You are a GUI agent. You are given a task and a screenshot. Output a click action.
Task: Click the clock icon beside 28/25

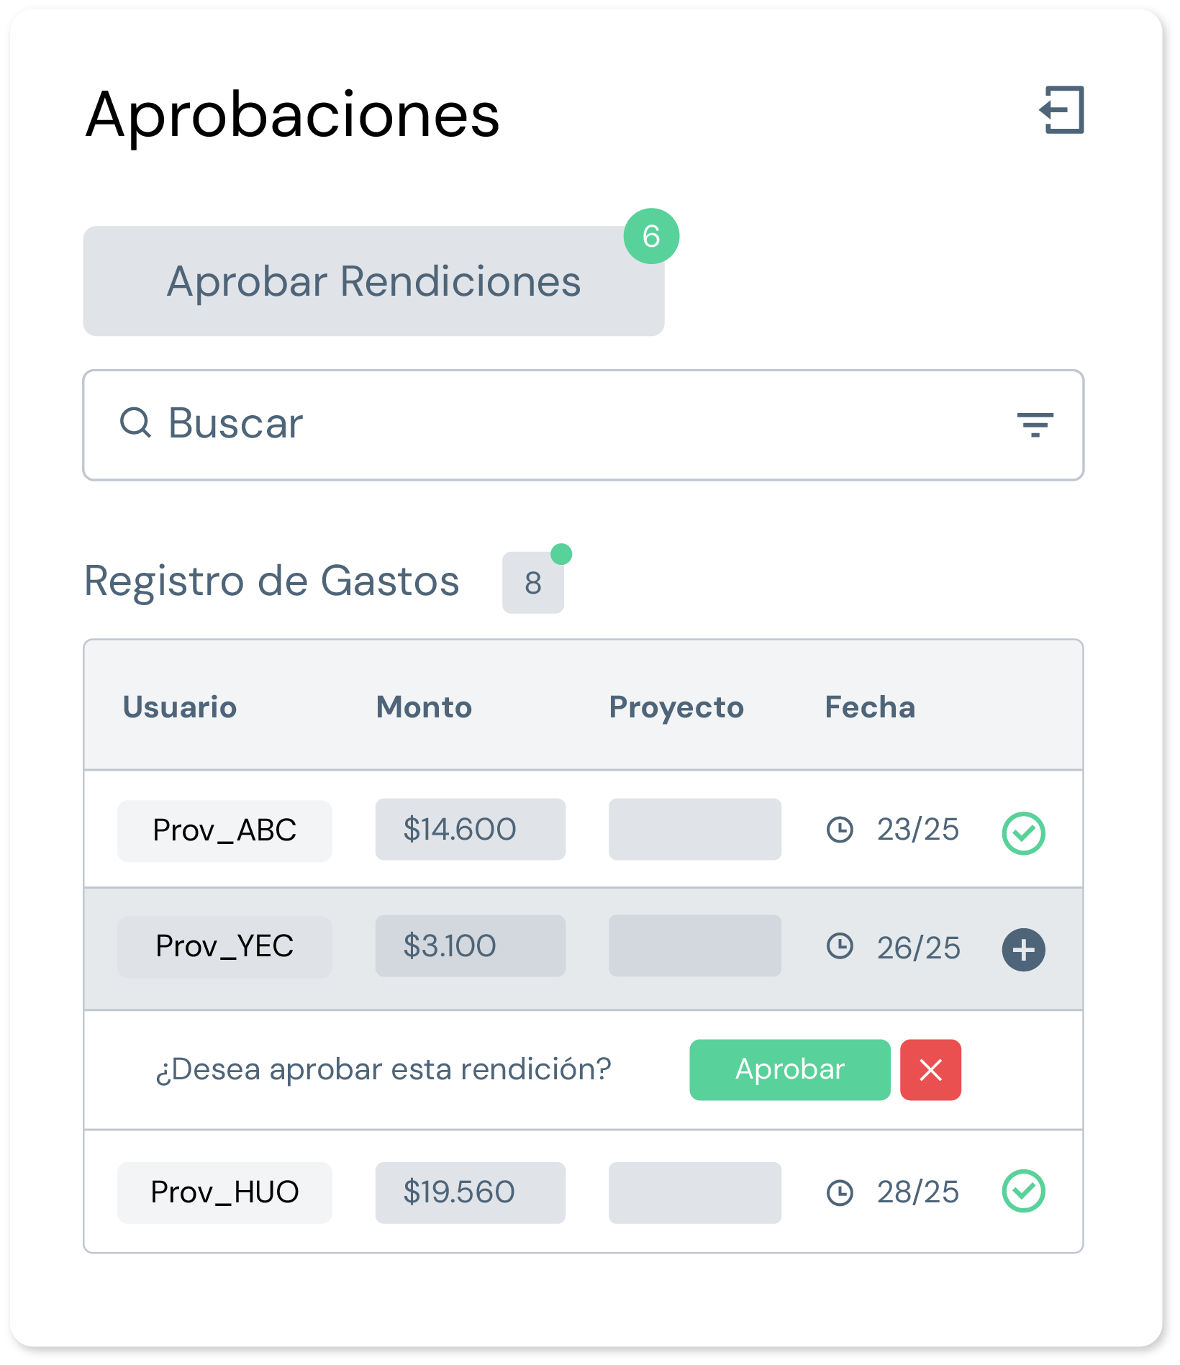point(840,1192)
